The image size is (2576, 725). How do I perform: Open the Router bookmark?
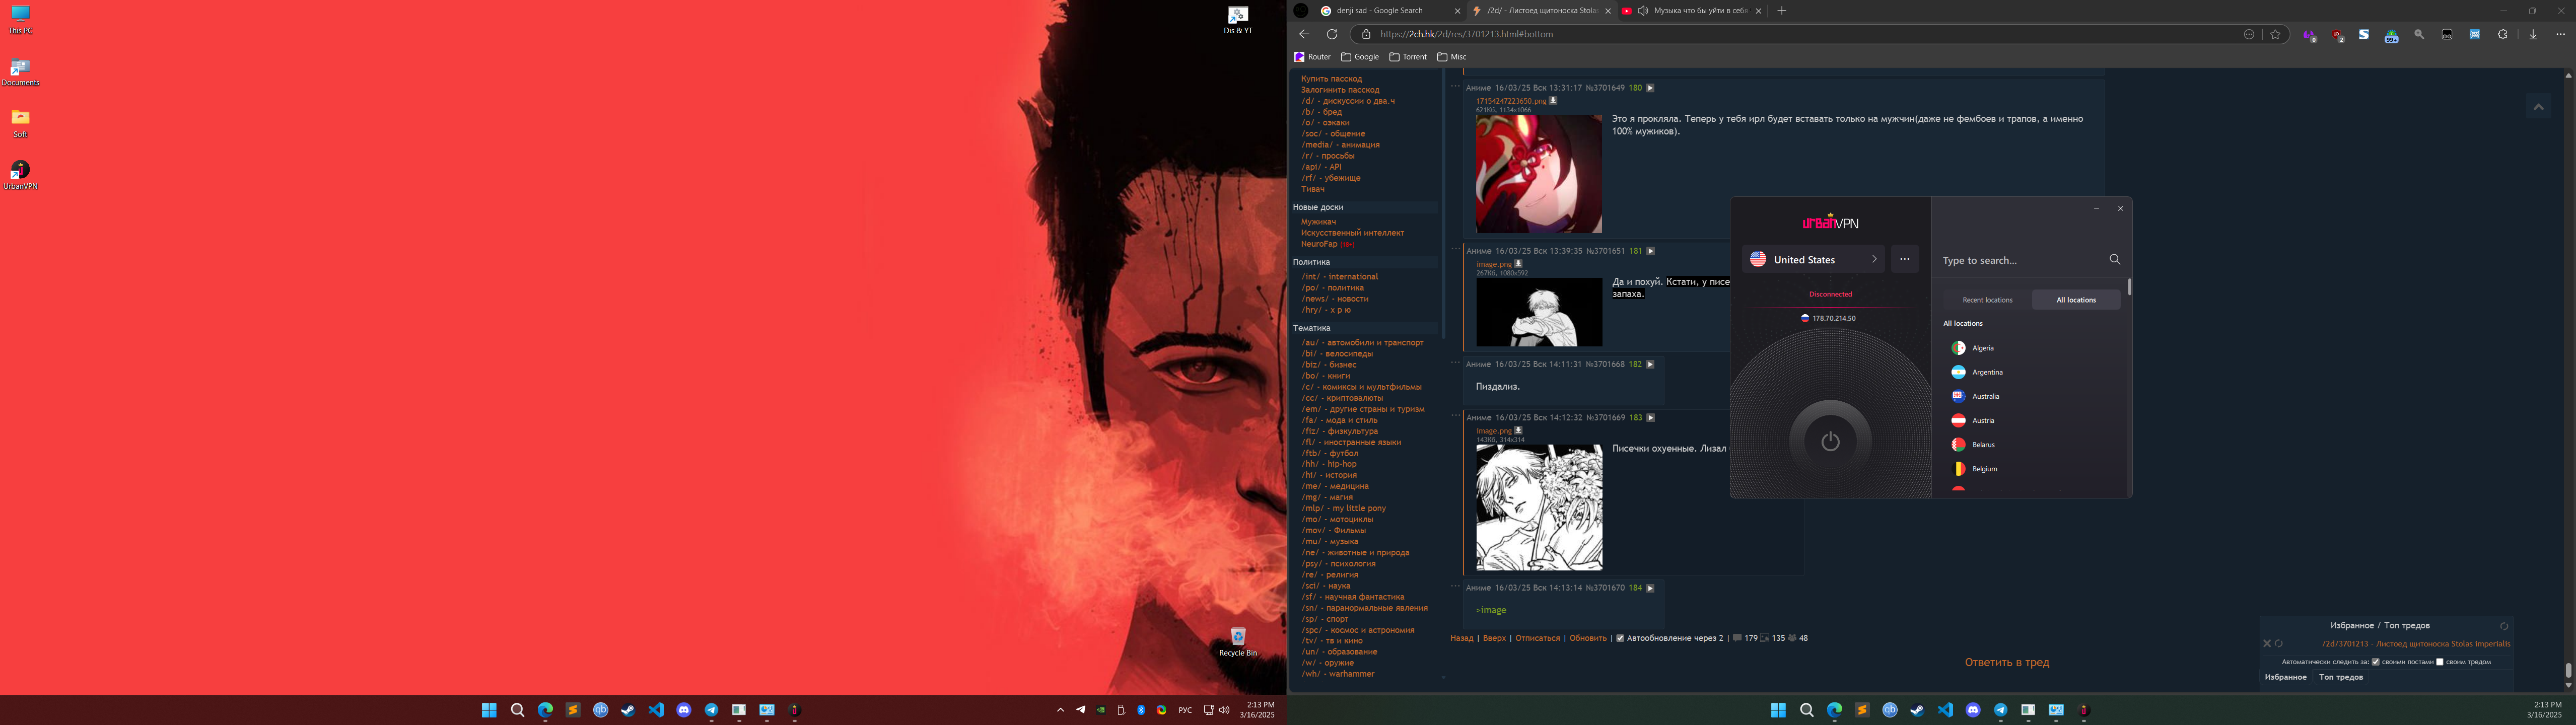(1312, 57)
